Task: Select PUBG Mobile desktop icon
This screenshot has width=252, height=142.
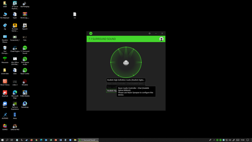Action: 25,94
